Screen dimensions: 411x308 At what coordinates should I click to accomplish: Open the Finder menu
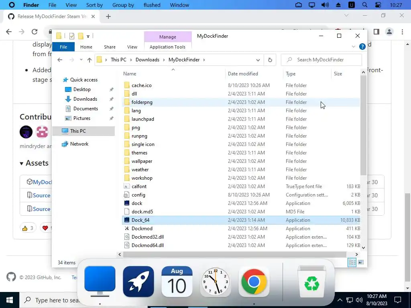click(x=31, y=5)
